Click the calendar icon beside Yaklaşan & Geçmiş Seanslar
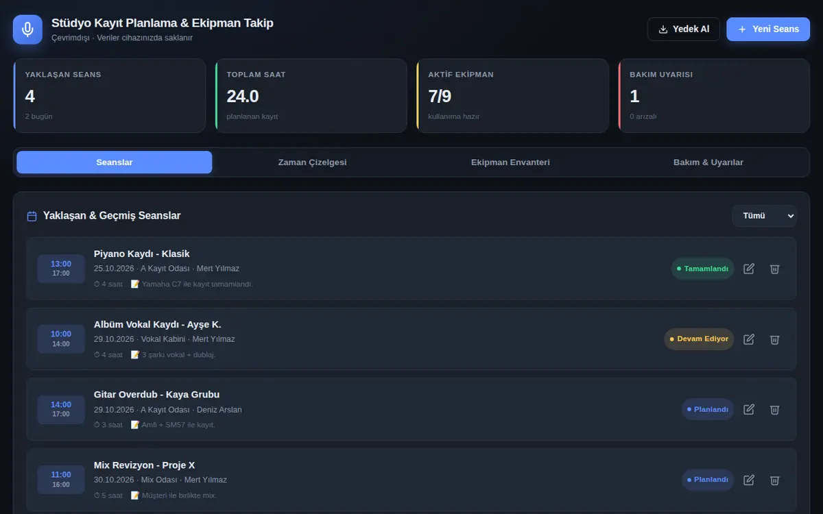Screen dimensions: 823x514 click(x=32, y=216)
